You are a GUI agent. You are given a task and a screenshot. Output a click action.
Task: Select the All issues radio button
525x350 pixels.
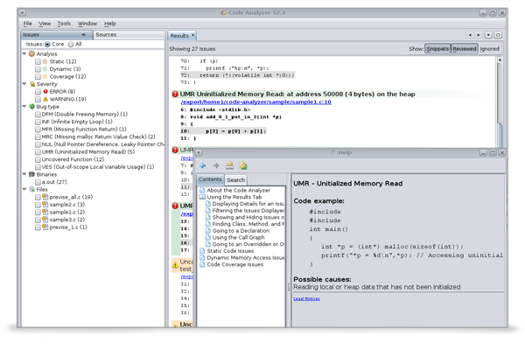coord(69,43)
